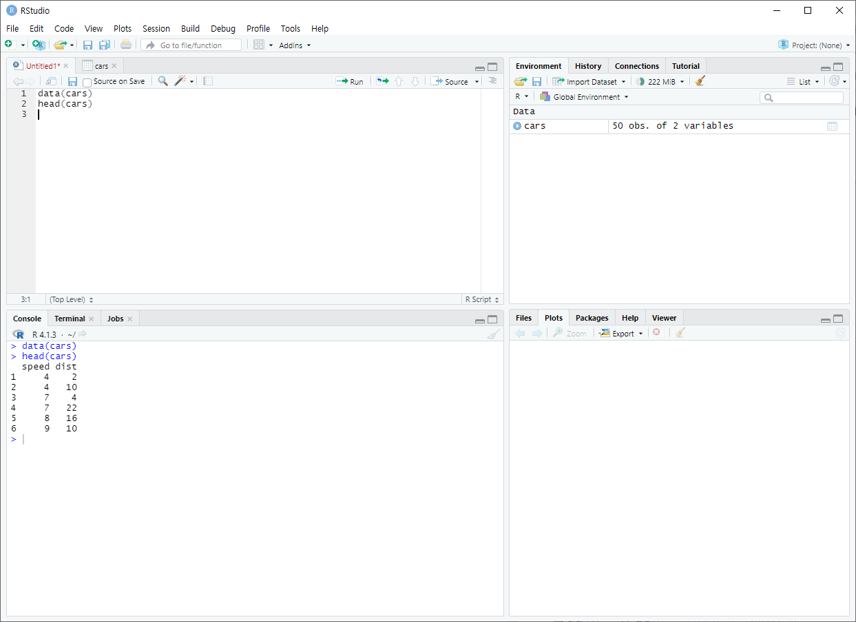The width and height of the screenshot is (856, 622).
Task: Show document outline in editor
Action: coord(492,81)
